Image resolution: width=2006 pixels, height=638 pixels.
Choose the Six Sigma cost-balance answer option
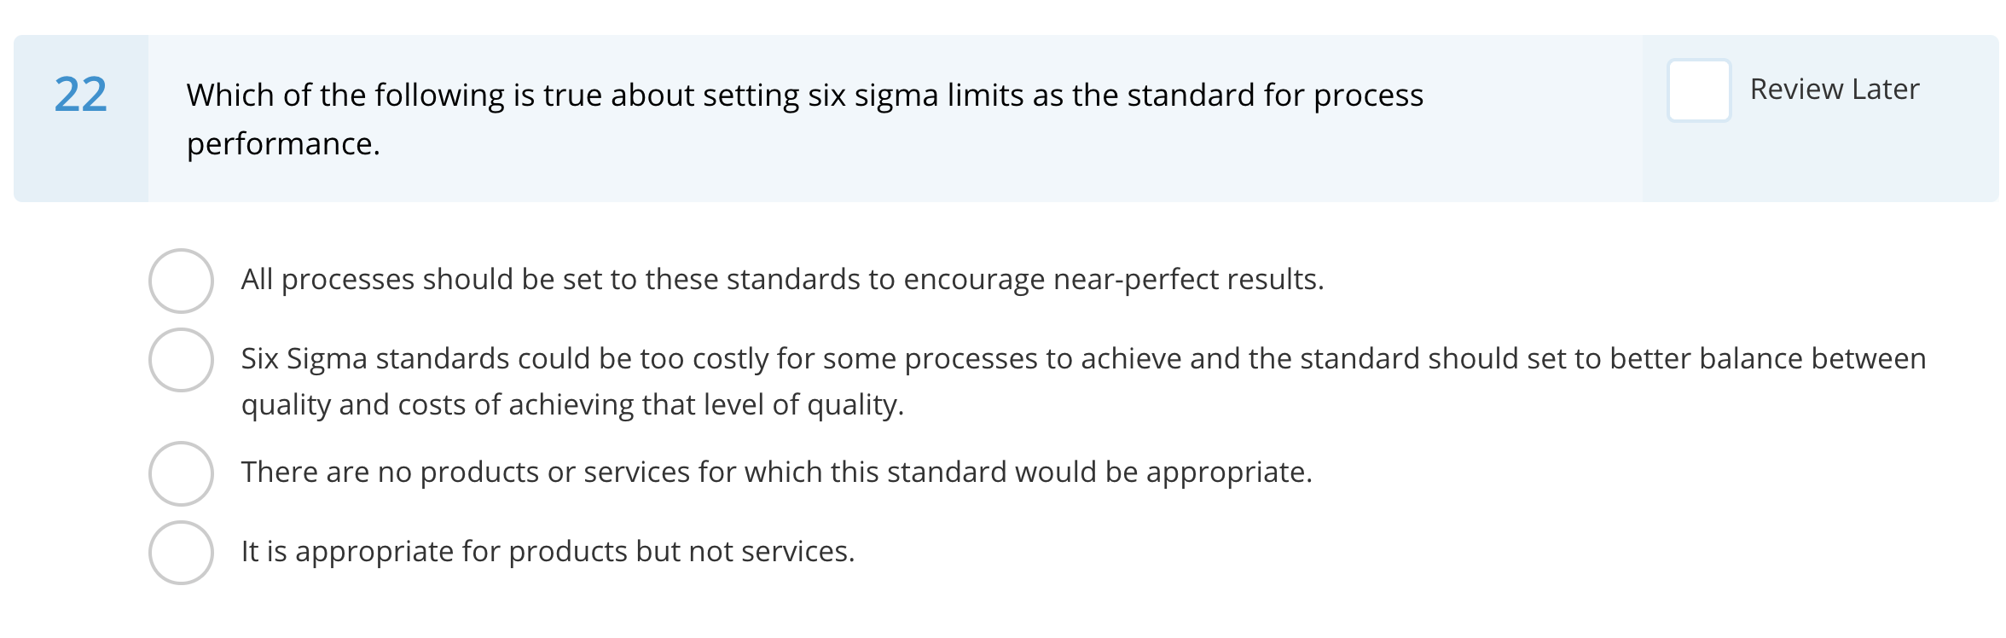pos(182,358)
